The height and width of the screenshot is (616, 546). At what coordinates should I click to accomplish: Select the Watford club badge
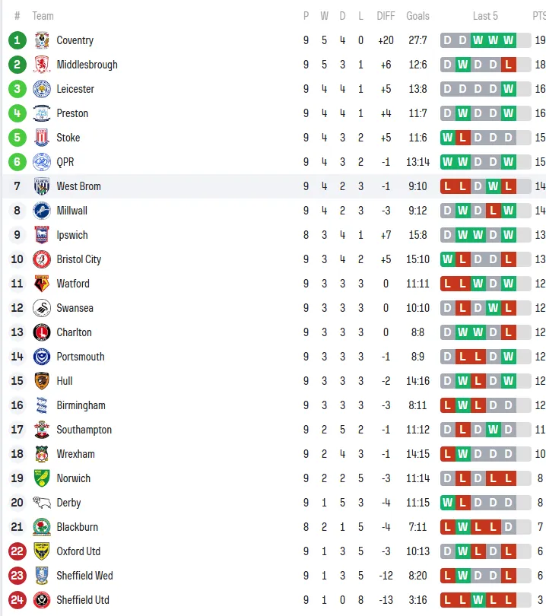tap(42, 284)
